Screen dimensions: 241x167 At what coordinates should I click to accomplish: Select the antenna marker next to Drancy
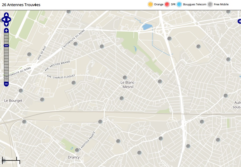[77, 150]
